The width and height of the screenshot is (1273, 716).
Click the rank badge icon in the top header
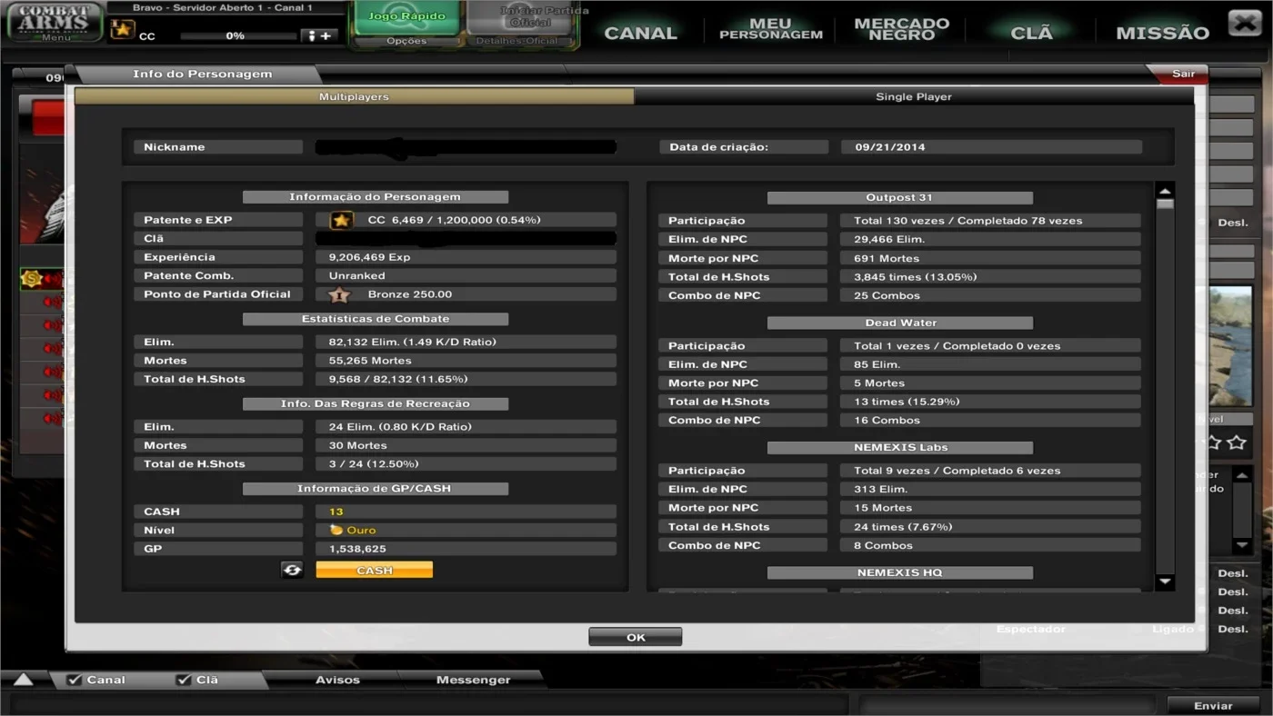[x=122, y=30]
